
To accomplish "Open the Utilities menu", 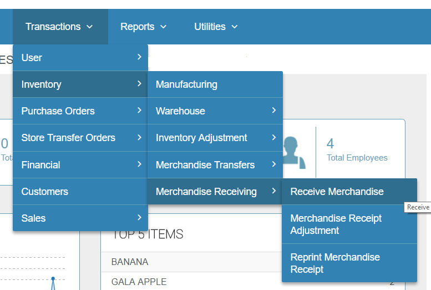I will coord(216,27).
